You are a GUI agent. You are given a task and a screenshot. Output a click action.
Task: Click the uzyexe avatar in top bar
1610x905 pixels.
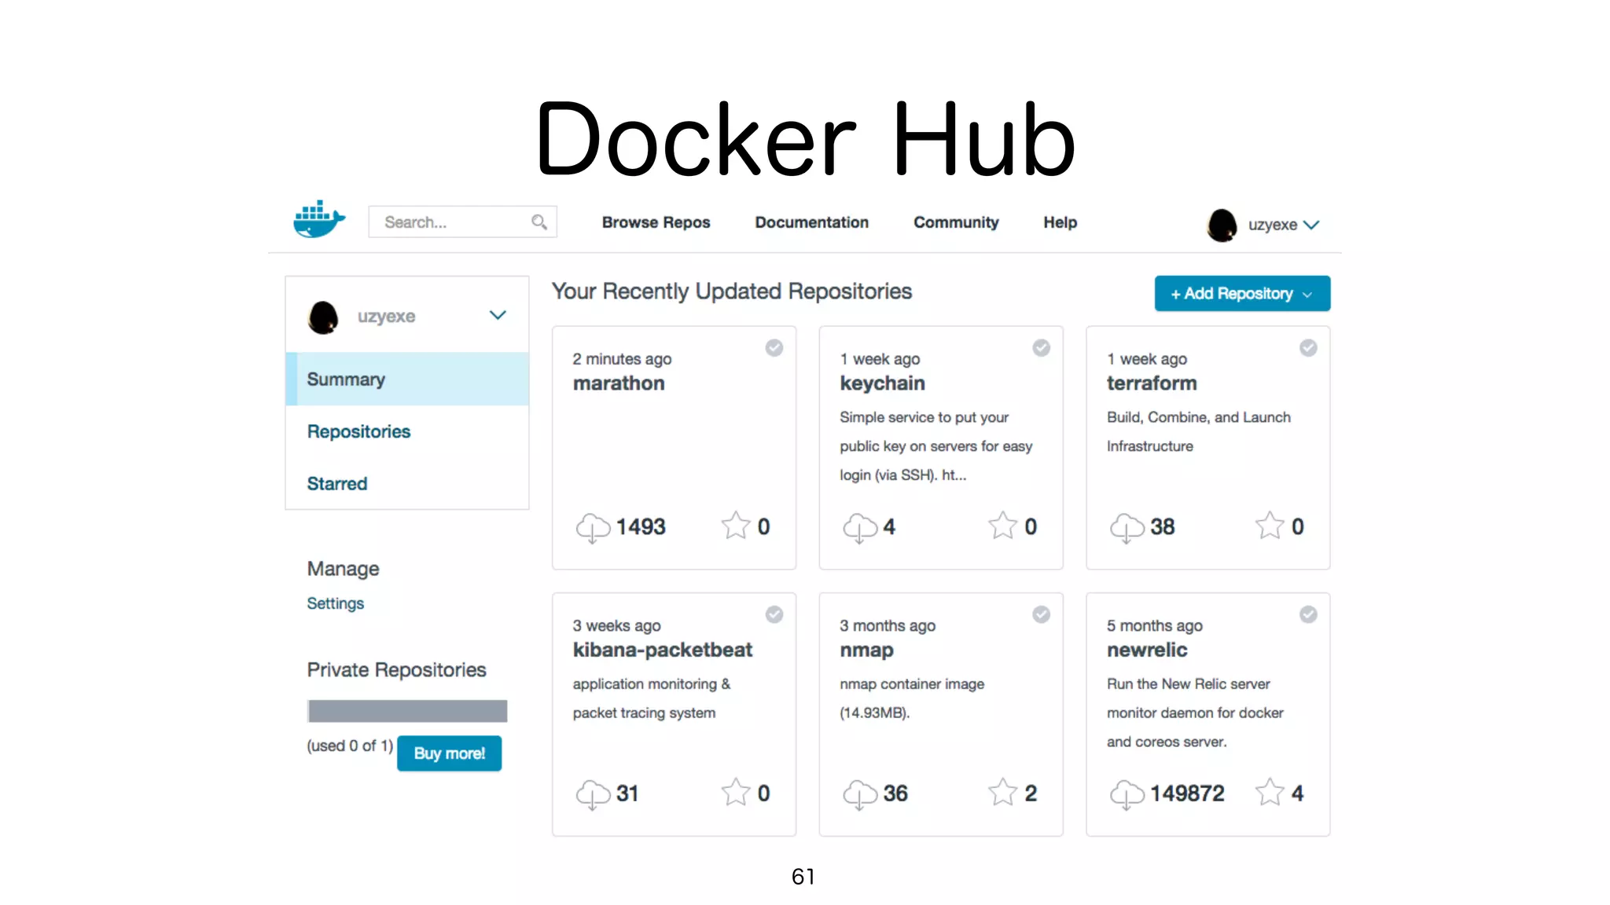tap(1222, 225)
